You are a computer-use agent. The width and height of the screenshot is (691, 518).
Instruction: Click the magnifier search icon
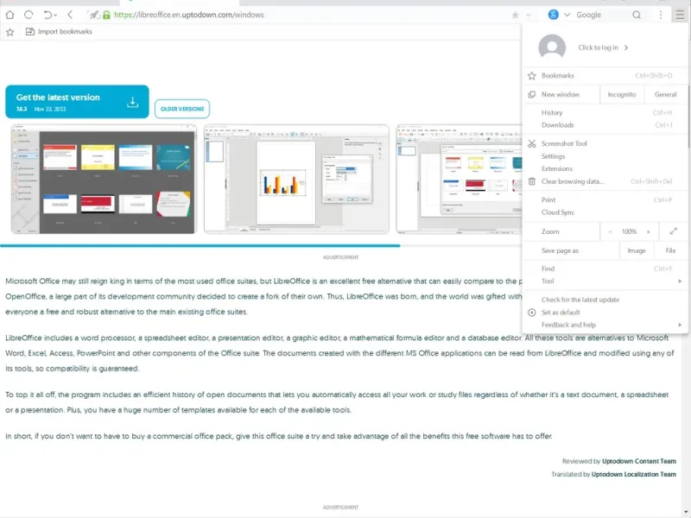637,15
